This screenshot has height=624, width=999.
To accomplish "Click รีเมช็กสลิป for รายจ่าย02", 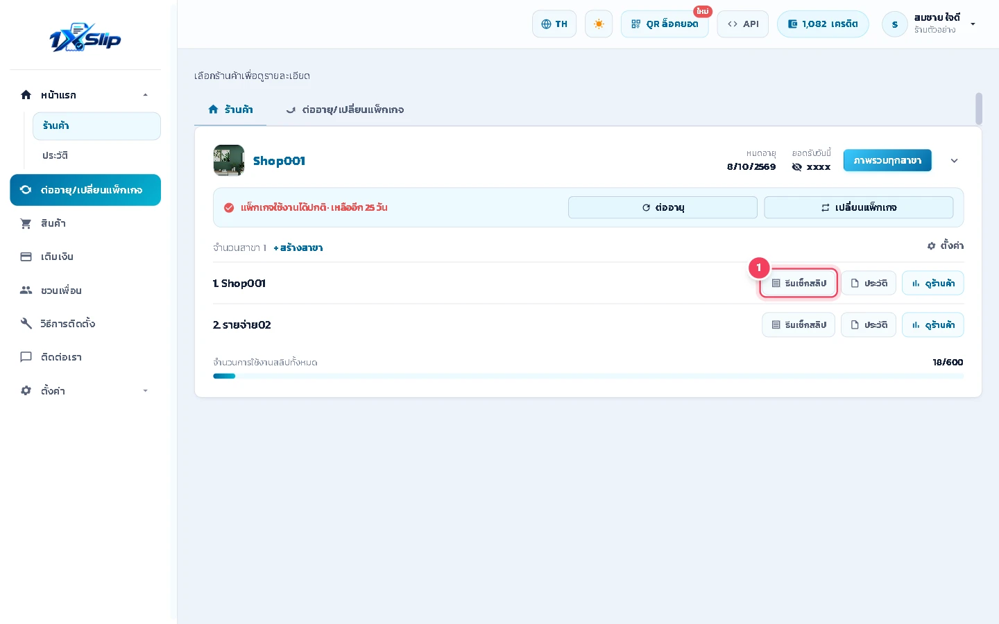I will coord(799,324).
